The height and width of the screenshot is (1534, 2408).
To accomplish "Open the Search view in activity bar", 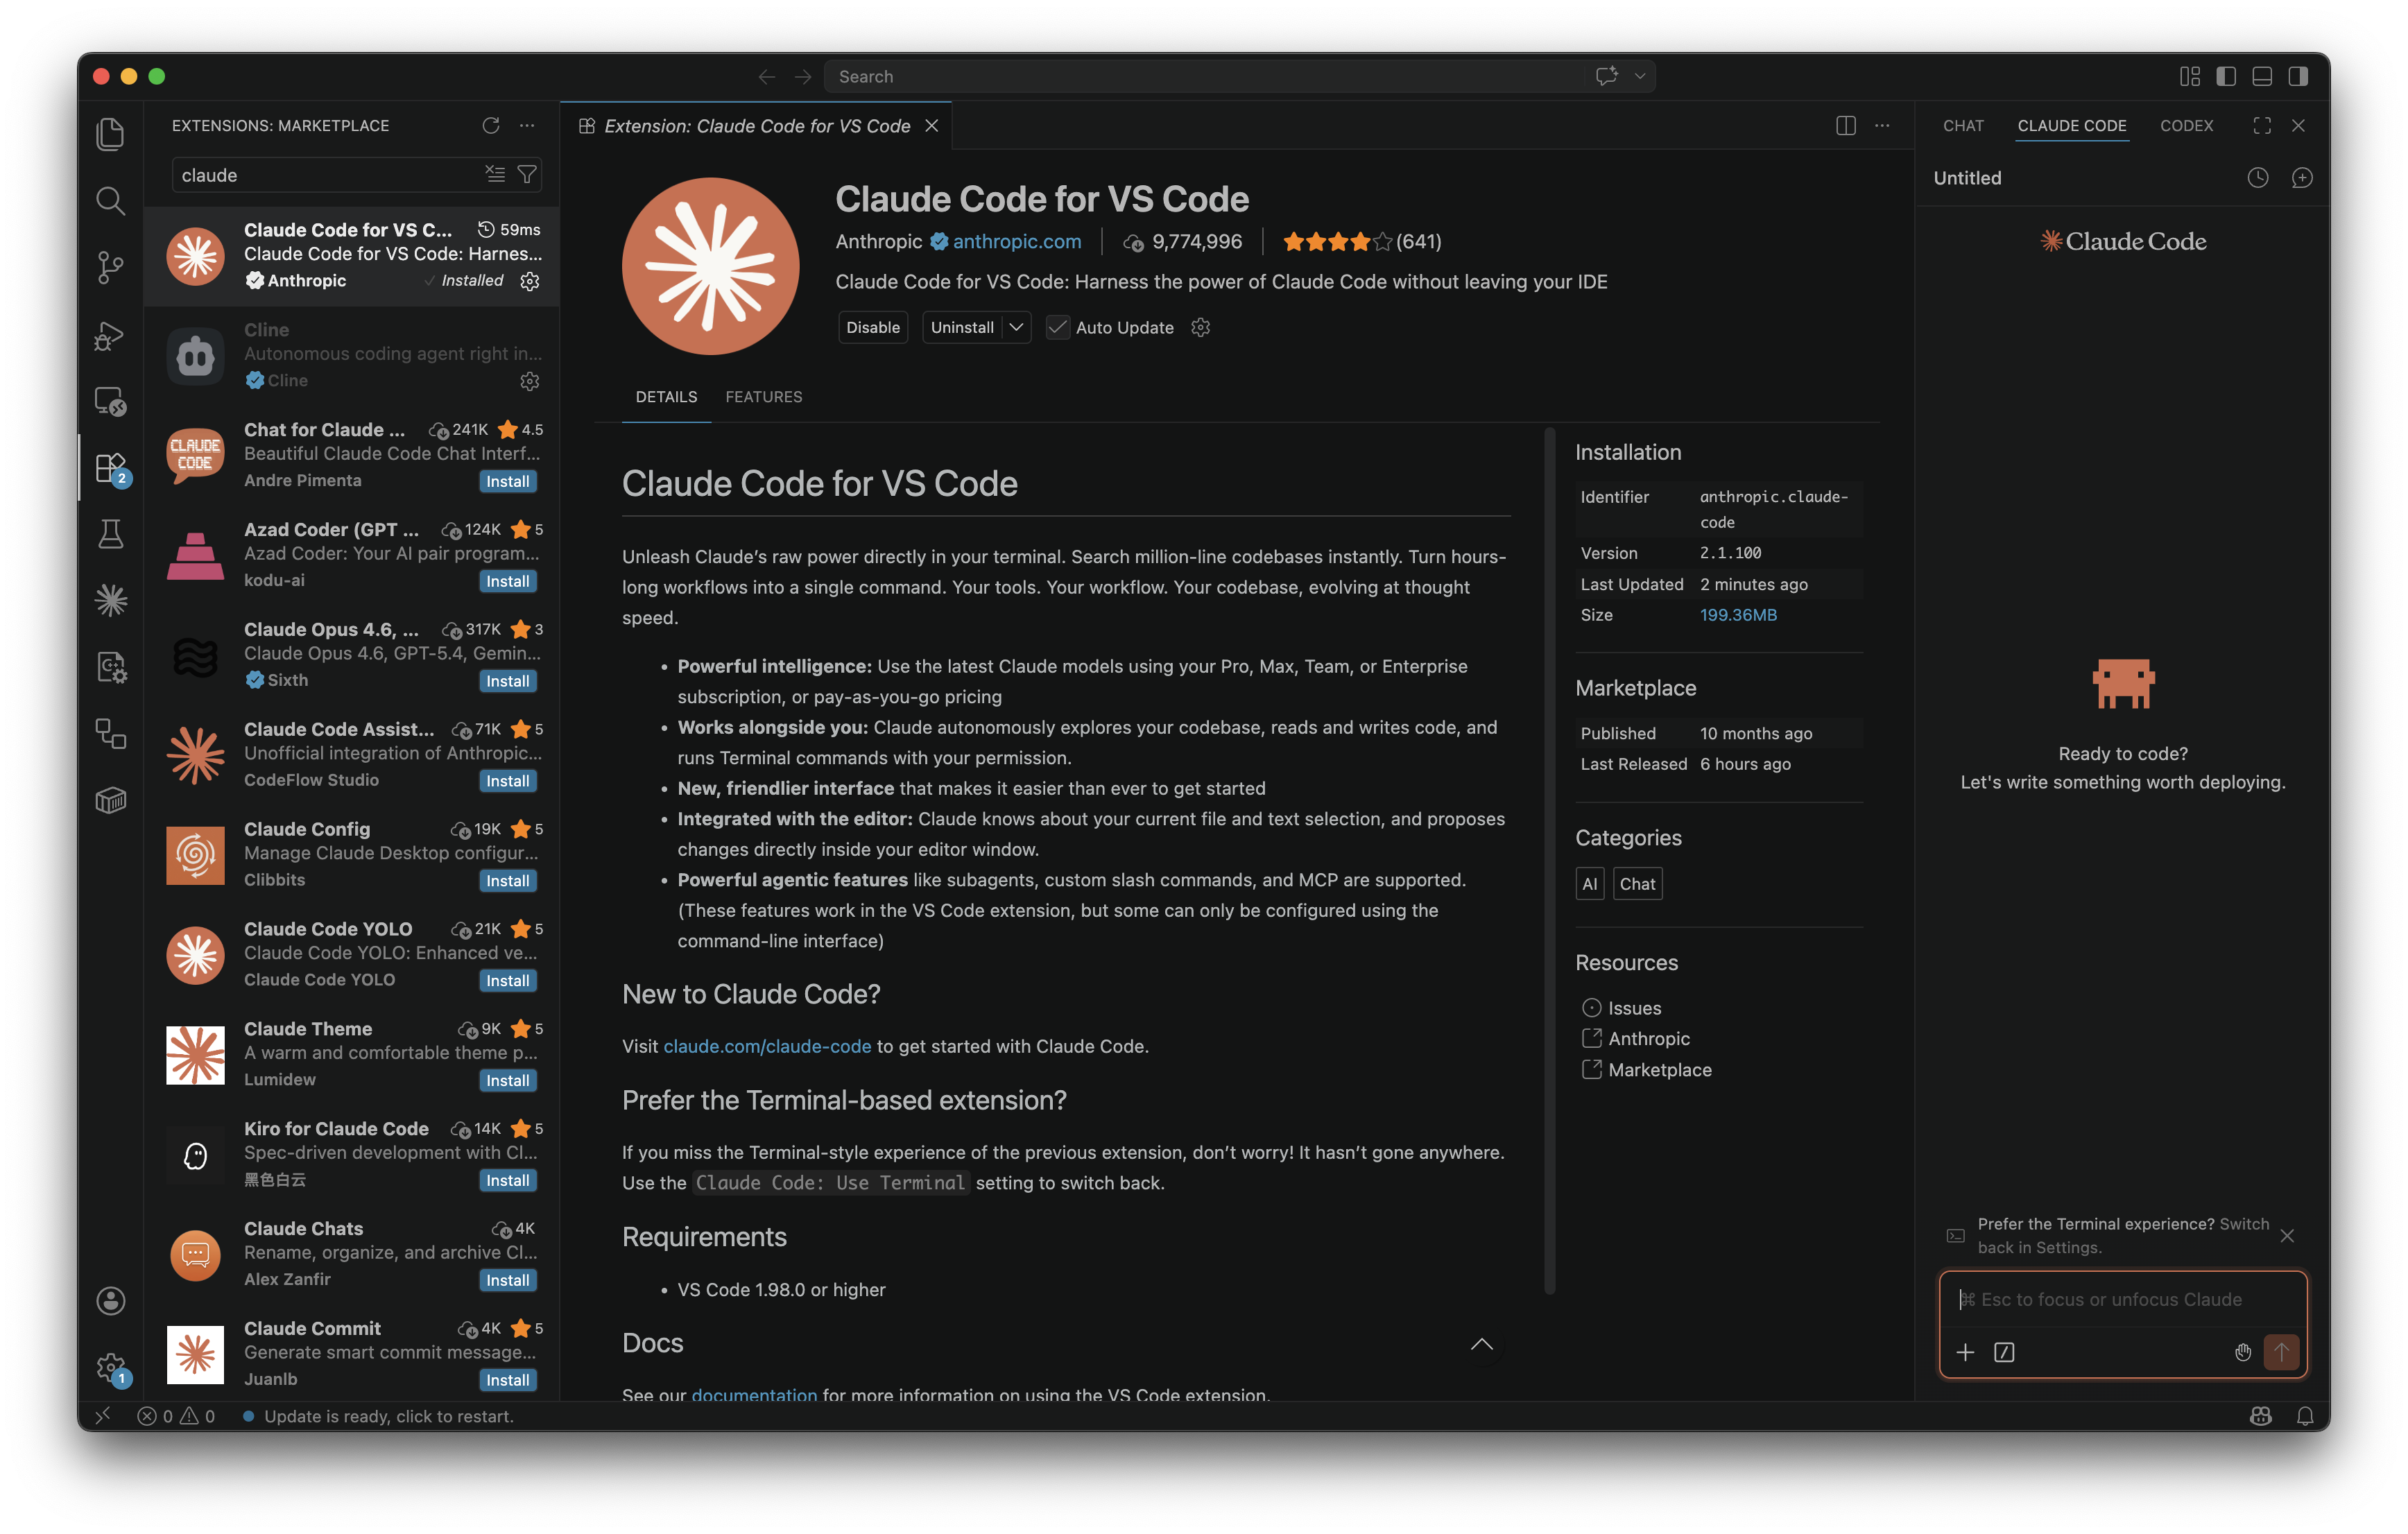I will point(110,201).
